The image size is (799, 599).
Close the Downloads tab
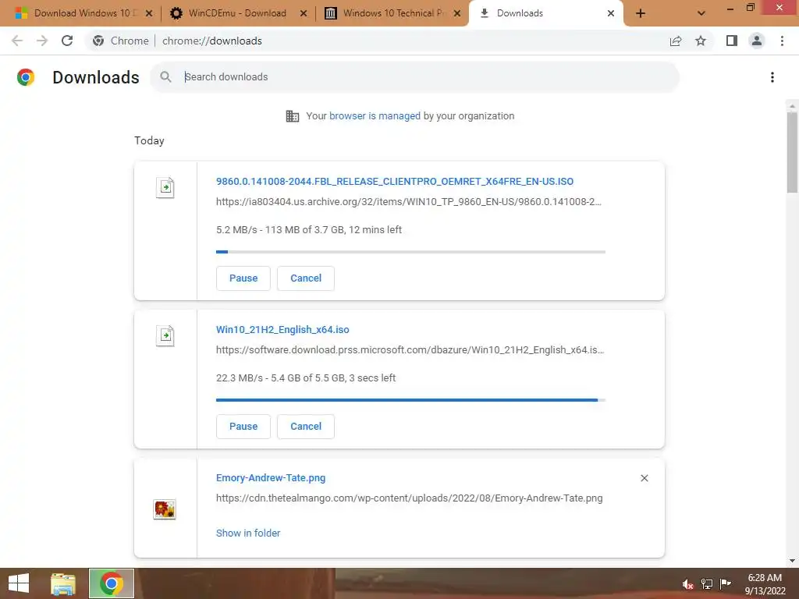pyautogui.click(x=611, y=13)
